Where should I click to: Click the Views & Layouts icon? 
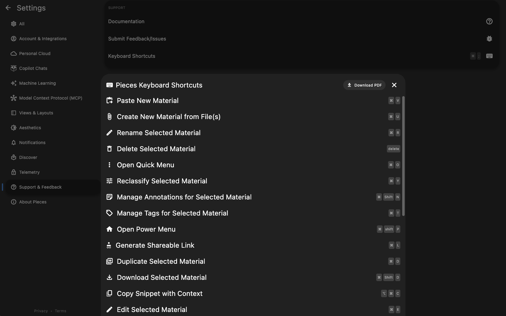[x=14, y=113]
